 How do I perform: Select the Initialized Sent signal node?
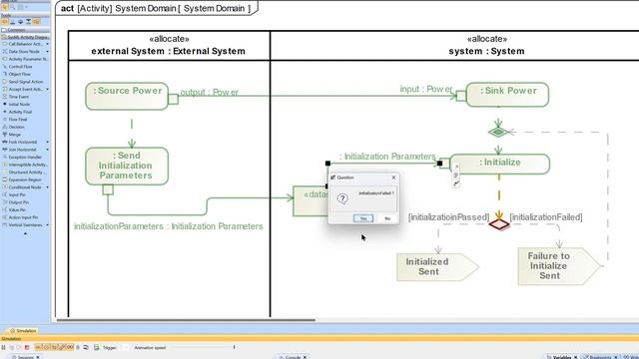pos(437,267)
